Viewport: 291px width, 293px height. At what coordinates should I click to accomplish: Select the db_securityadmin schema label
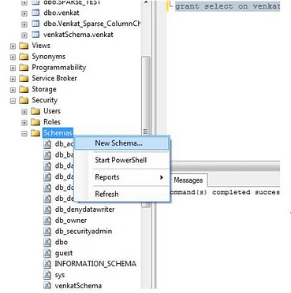click(x=84, y=232)
